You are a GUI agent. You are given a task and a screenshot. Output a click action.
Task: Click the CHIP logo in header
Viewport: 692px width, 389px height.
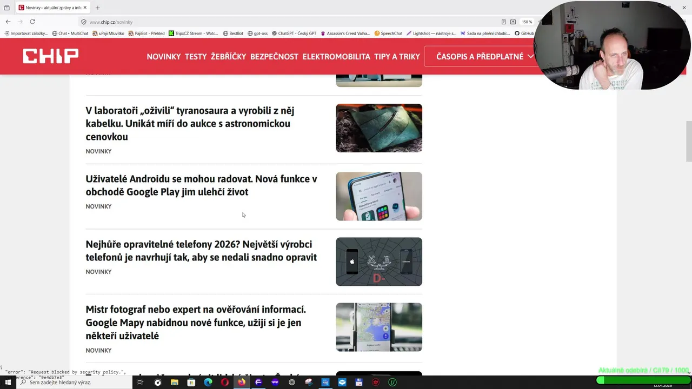(x=50, y=56)
